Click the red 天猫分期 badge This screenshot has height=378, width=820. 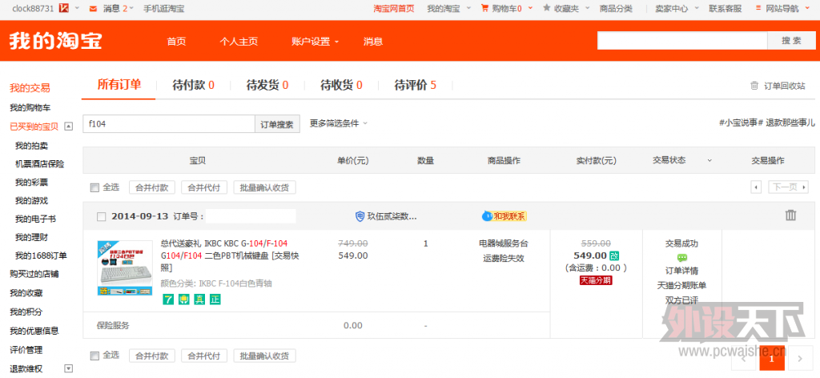[x=596, y=280]
